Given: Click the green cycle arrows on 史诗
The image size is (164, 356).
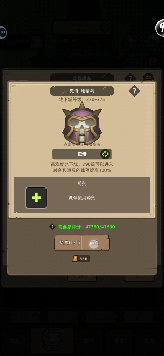Looking at the screenshot, I should (x=105, y=154).
